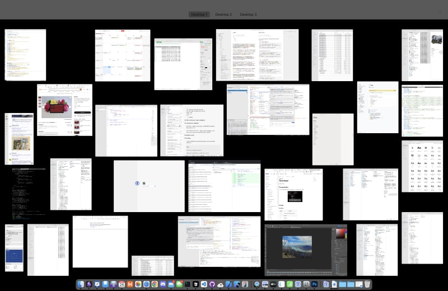Launch Photoshop from the Dock

314,284
